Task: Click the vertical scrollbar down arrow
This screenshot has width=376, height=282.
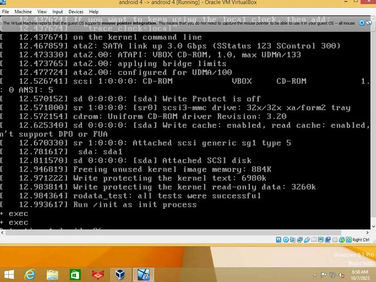Action: (373, 226)
